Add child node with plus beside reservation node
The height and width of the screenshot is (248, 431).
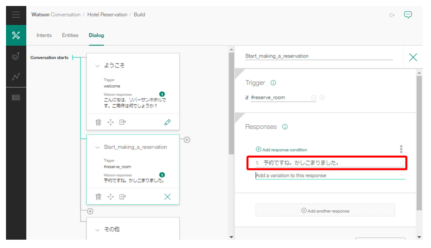pos(187,140)
